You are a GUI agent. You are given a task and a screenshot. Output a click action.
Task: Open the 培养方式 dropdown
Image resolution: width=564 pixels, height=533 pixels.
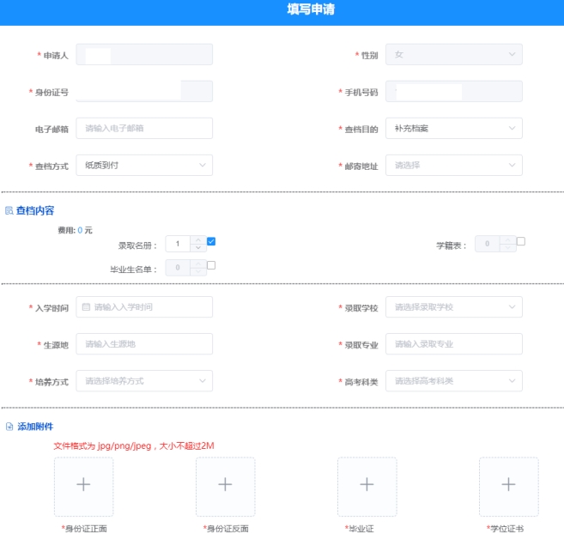(143, 380)
